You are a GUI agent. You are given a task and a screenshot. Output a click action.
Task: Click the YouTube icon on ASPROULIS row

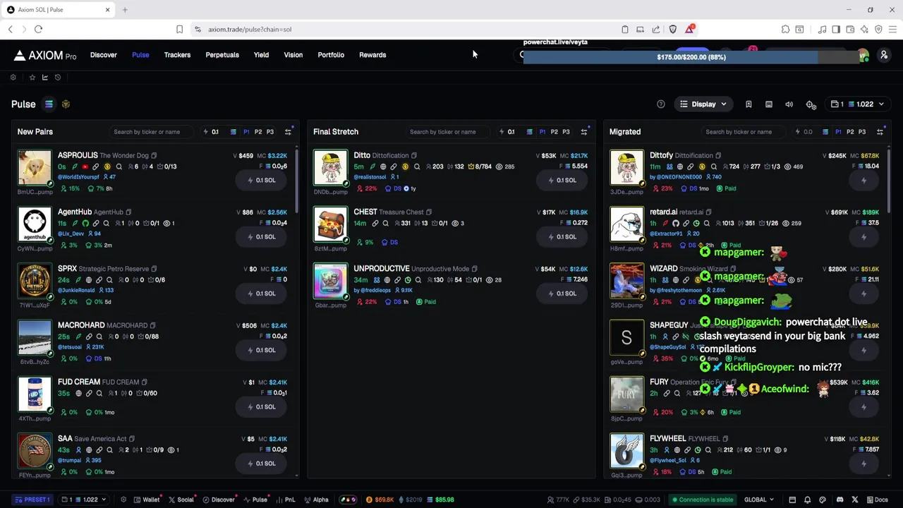(x=85, y=167)
